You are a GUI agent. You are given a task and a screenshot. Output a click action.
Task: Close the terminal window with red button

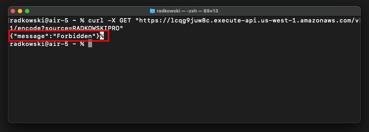pyautogui.click(x=13, y=11)
